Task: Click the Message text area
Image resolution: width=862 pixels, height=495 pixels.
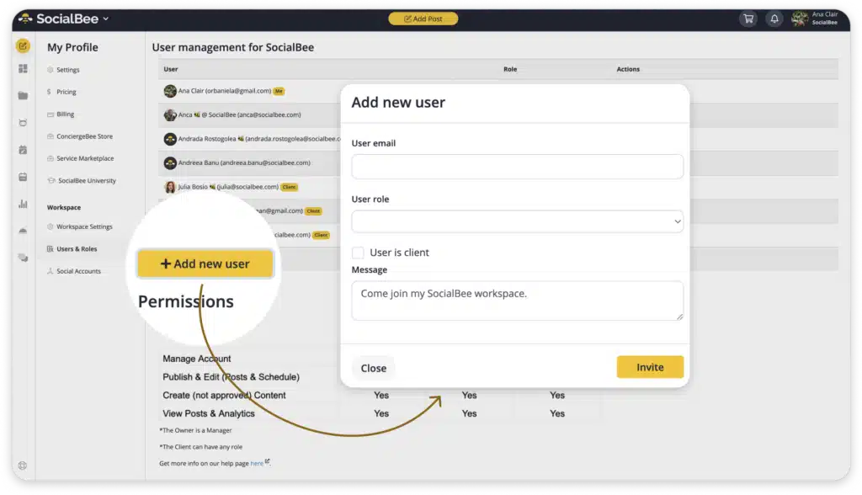Action: click(x=518, y=301)
